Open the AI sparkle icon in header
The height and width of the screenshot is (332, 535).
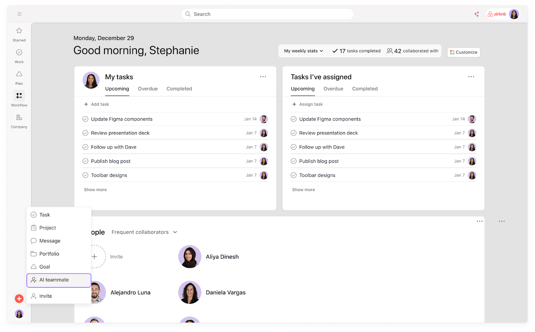coord(476,14)
